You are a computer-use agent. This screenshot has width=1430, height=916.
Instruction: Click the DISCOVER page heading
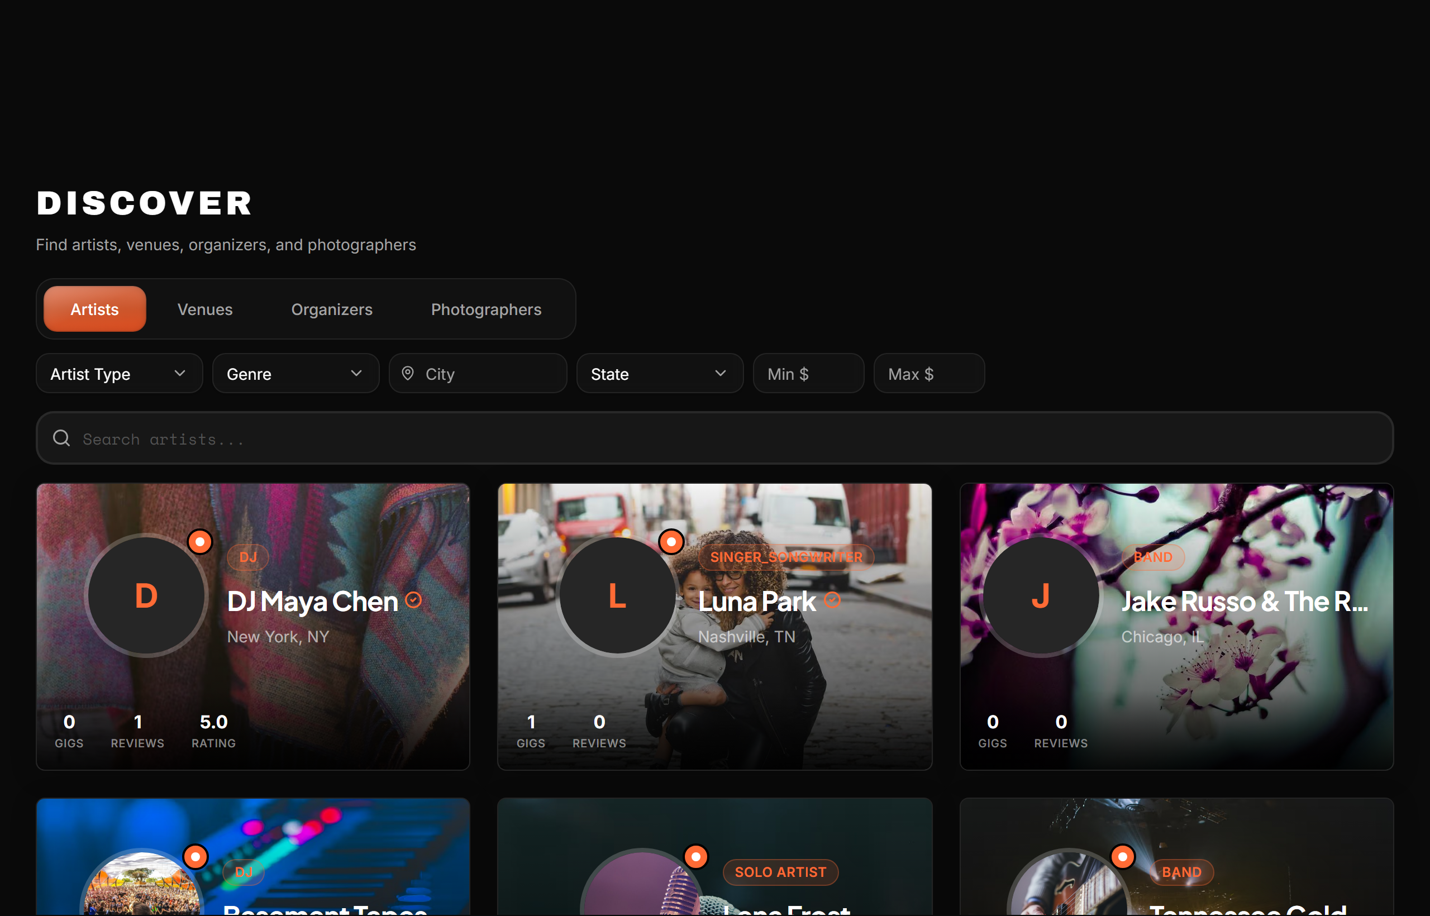click(x=145, y=203)
